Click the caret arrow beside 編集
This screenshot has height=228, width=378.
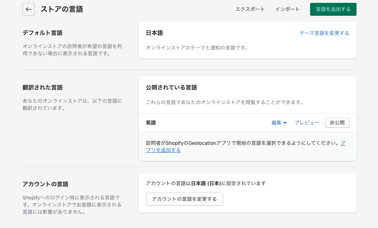tap(285, 123)
